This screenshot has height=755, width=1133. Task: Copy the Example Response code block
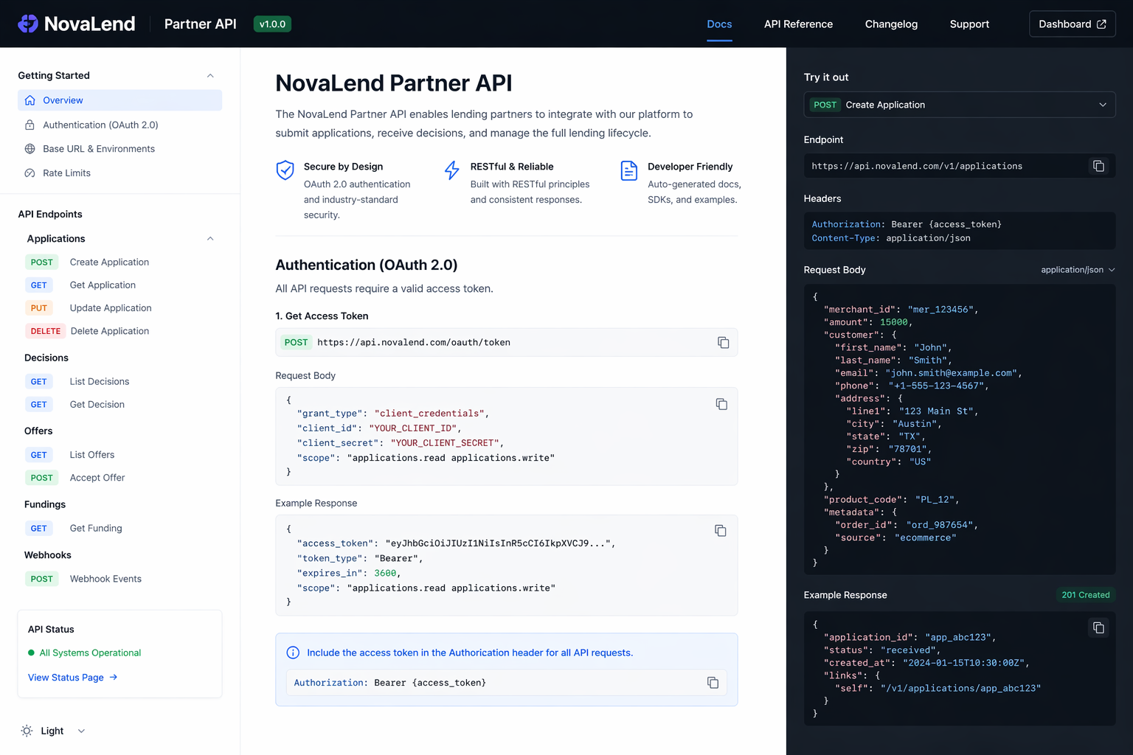pos(720,530)
